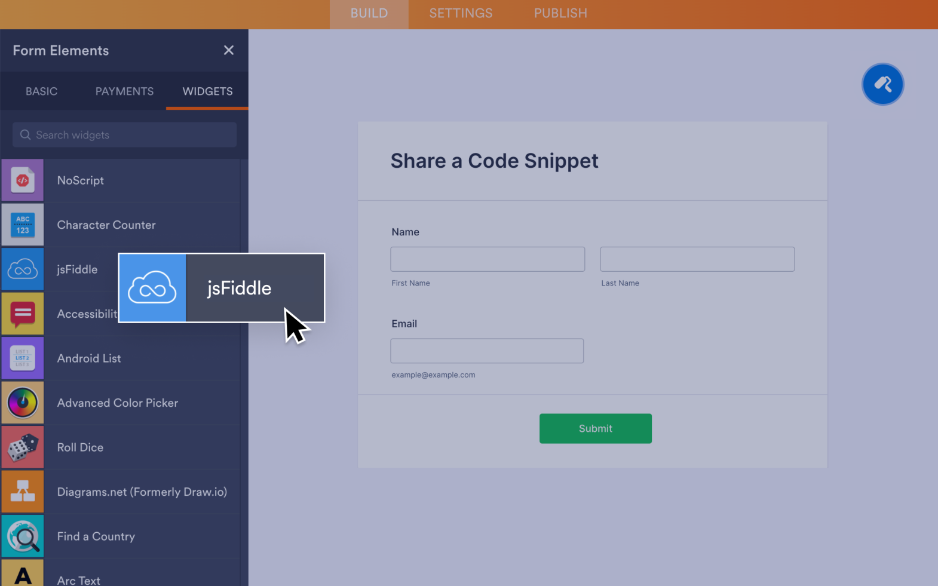Click the Accessibility speech bubble icon
This screenshot has width=938, height=586.
23,314
